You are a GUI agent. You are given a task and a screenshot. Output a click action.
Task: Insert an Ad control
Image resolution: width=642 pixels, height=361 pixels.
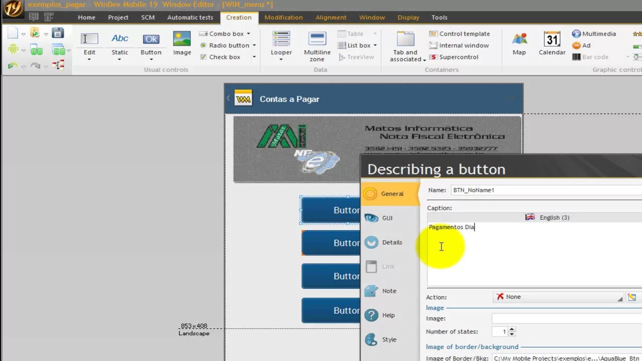click(581, 45)
